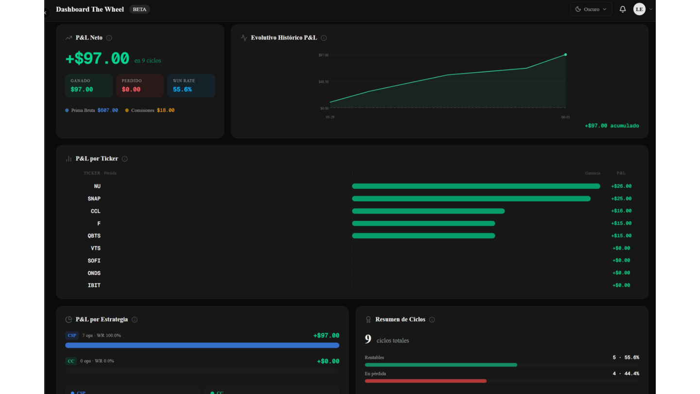700x394 pixels.
Task: Click the +$97.00 net P&L figure
Action: (x=97, y=59)
